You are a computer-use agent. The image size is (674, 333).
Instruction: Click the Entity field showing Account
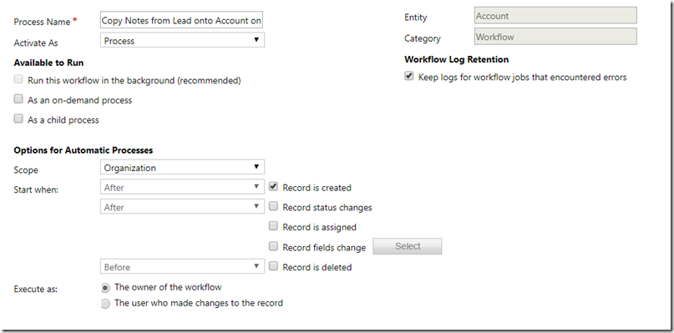(x=555, y=16)
